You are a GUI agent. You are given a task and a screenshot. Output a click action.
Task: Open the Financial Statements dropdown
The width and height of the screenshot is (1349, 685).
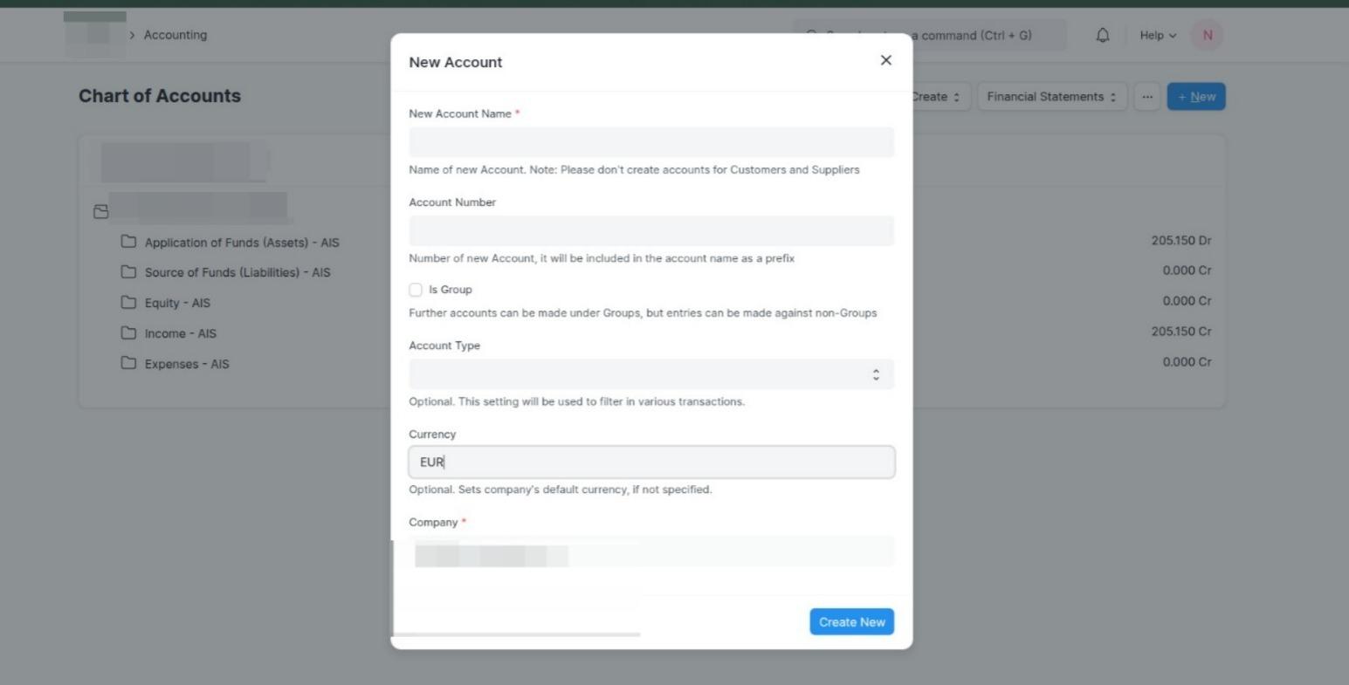coord(1051,97)
